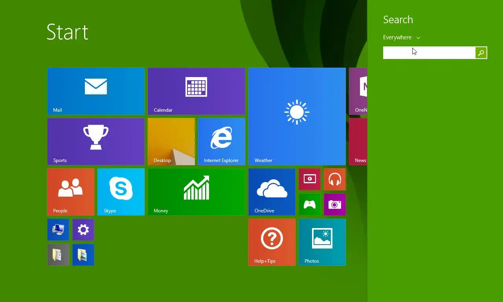Viewport: 503px width, 302px height.
Task: Open the Documents folder tile
Action: pyautogui.click(x=58, y=255)
